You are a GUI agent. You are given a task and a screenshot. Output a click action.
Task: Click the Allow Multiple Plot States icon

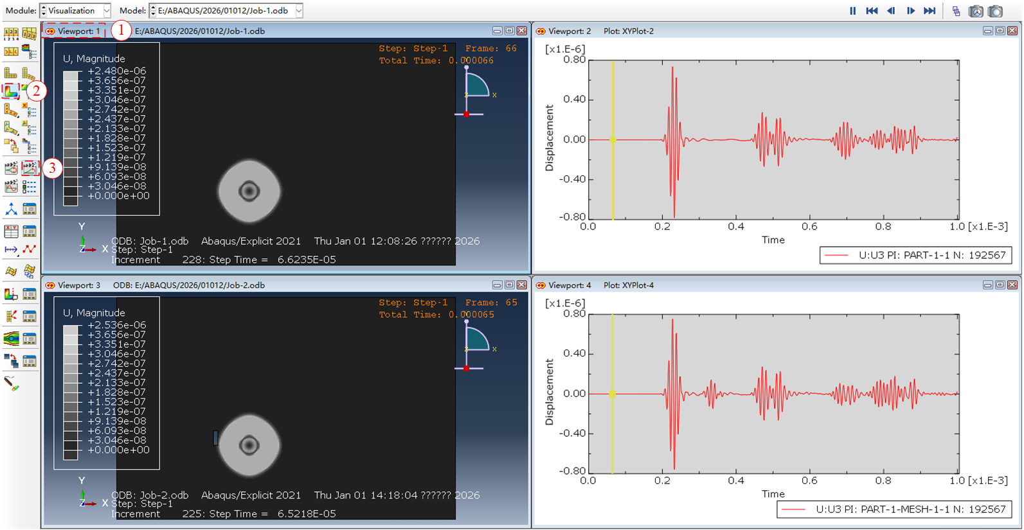click(11, 145)
